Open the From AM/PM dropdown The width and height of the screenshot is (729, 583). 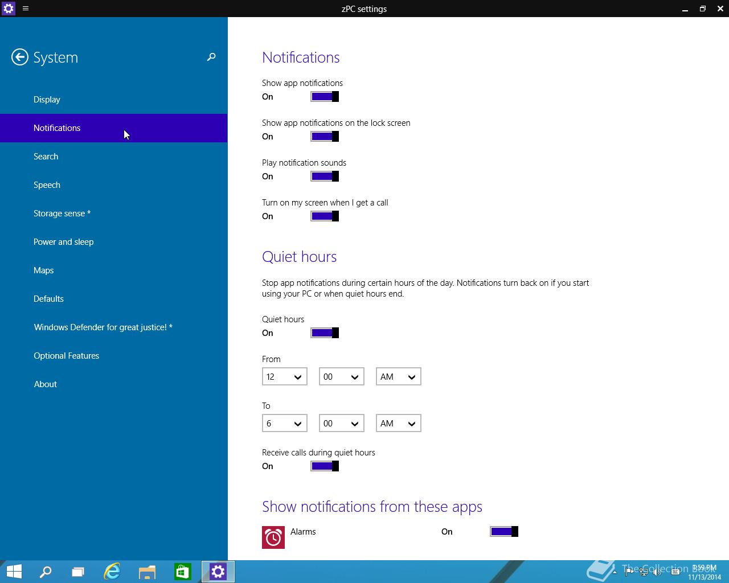[399, 377]
